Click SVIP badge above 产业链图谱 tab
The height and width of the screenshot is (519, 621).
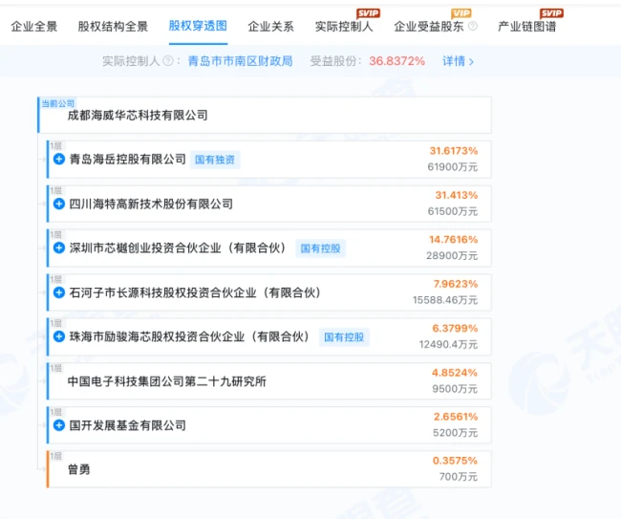[551, 13]
